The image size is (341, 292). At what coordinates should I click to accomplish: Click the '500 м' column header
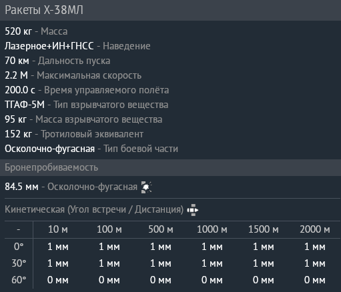pos(161,229)
